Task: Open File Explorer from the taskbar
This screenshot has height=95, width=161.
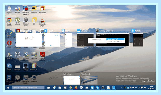Action: tap(60, 88)
